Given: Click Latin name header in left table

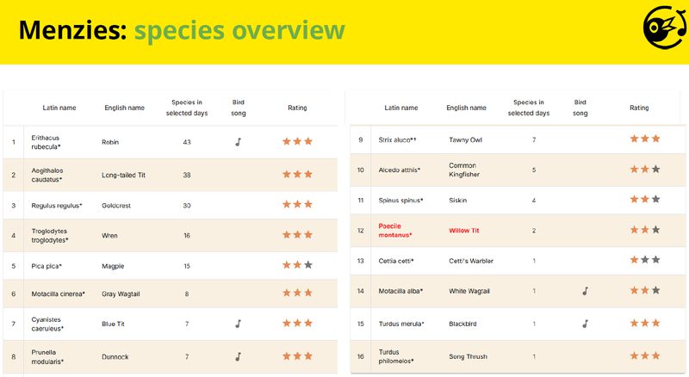Looking at the screenshot, I should (59, 108).
